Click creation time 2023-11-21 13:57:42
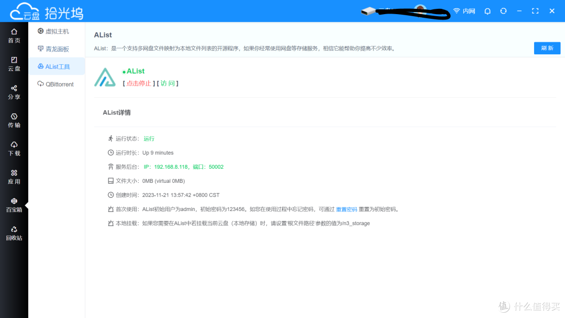Image resolution: width=565 pixels, height=318 pixels. coord(181,195)
